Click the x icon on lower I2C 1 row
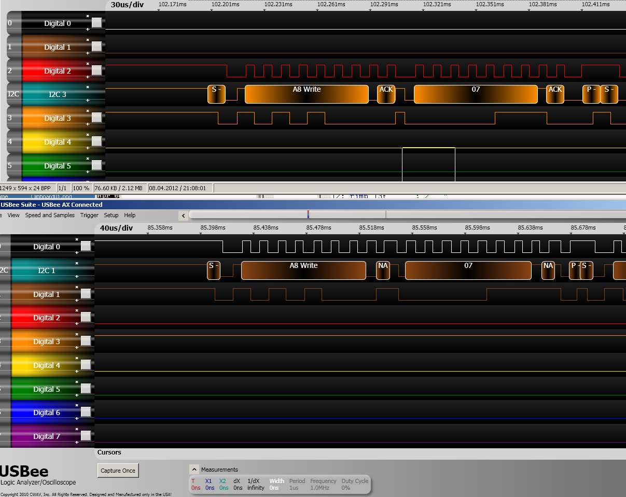Image resolution: width=626 pixels, height=497 pixels. [77, 263]
